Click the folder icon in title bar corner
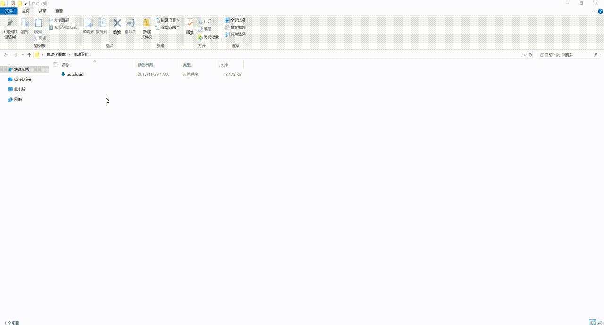The image size is (604, 325). tap(2, 3)
